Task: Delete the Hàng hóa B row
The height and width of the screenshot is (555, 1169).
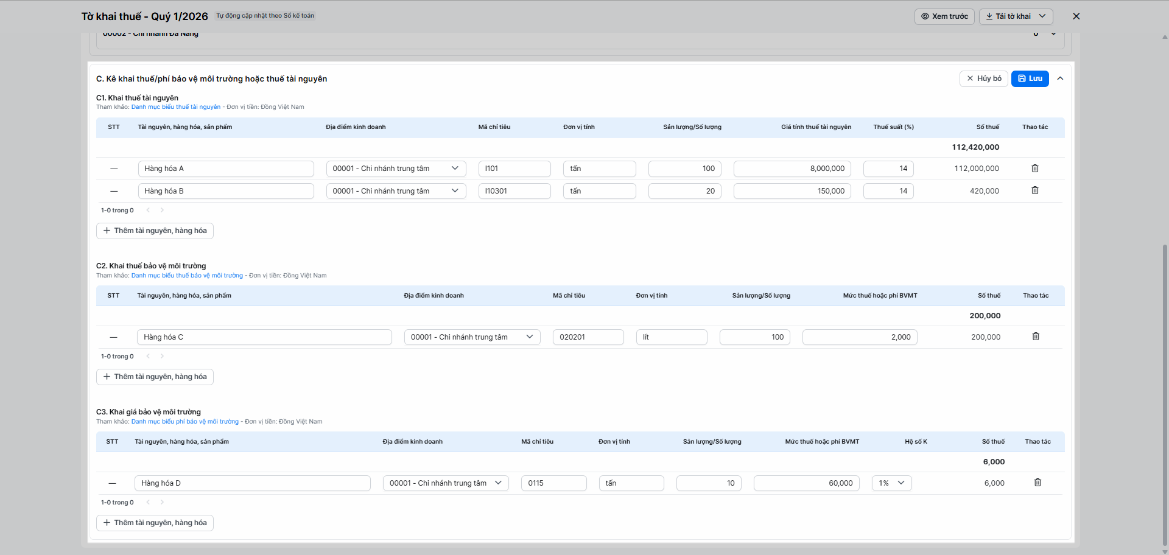Action: [x=1034, y=190]
